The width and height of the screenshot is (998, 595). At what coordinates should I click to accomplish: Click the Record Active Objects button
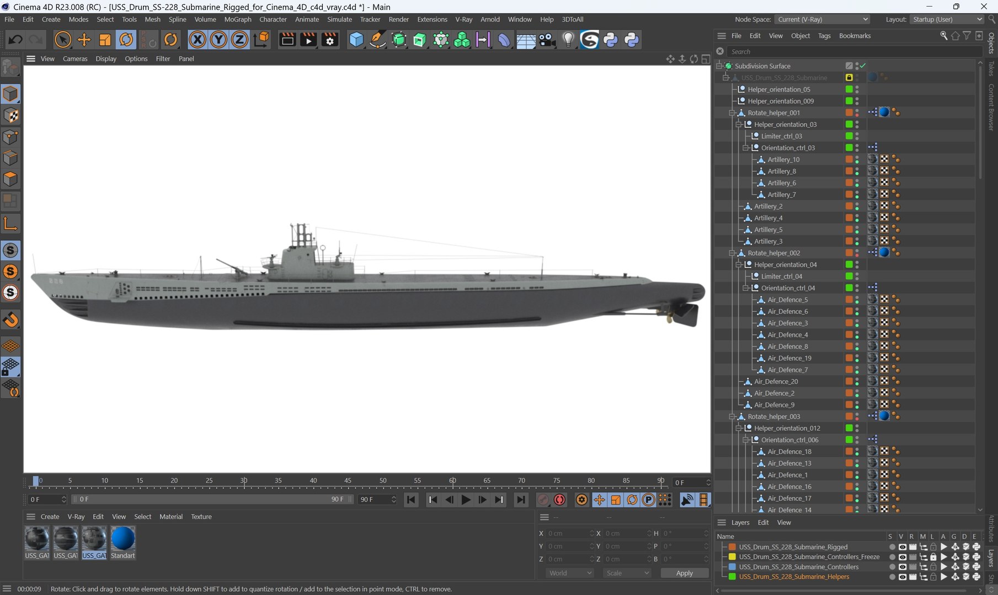click(543, 500)
